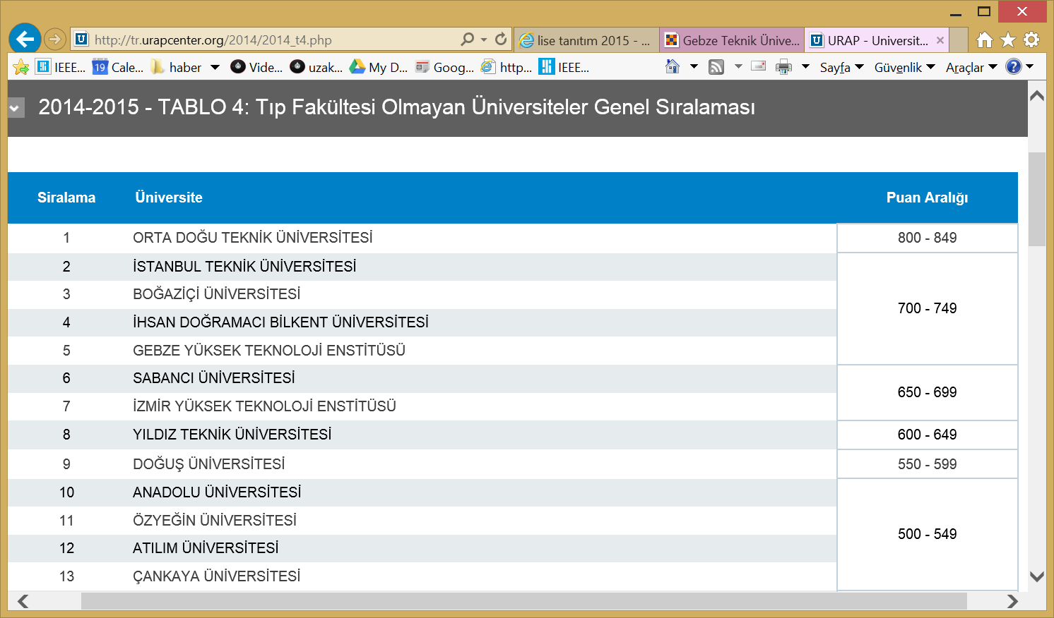1054x618 pixels.
Task: Open the last IEEE... bookmark on favorites bar
Action: pyautogui.click(x=564, y=67)
